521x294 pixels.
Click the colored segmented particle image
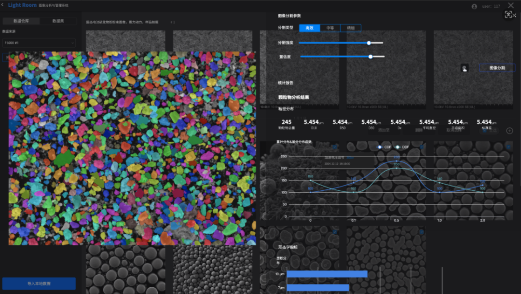132,148
